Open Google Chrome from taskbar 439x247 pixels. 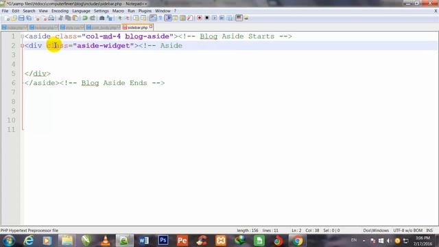[x=297, y=241]
